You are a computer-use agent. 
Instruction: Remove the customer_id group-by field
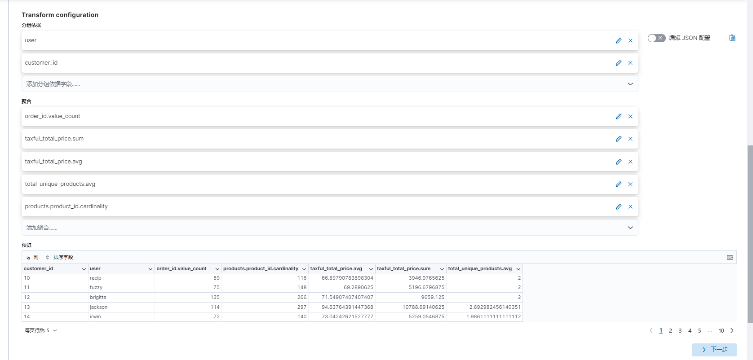point(630,63)
